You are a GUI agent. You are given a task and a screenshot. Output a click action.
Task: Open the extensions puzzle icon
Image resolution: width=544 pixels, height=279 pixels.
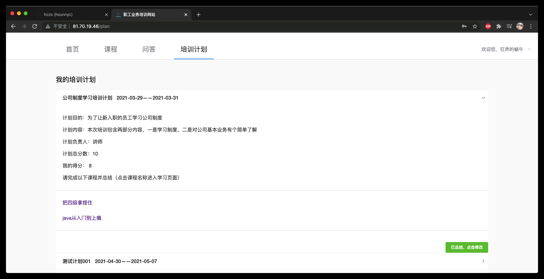coord(499,26)
